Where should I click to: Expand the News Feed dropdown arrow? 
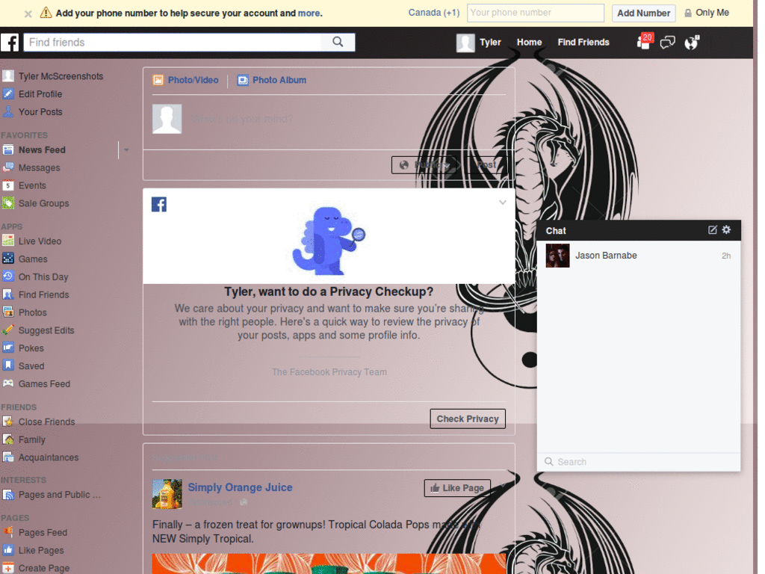pos(126,149)
